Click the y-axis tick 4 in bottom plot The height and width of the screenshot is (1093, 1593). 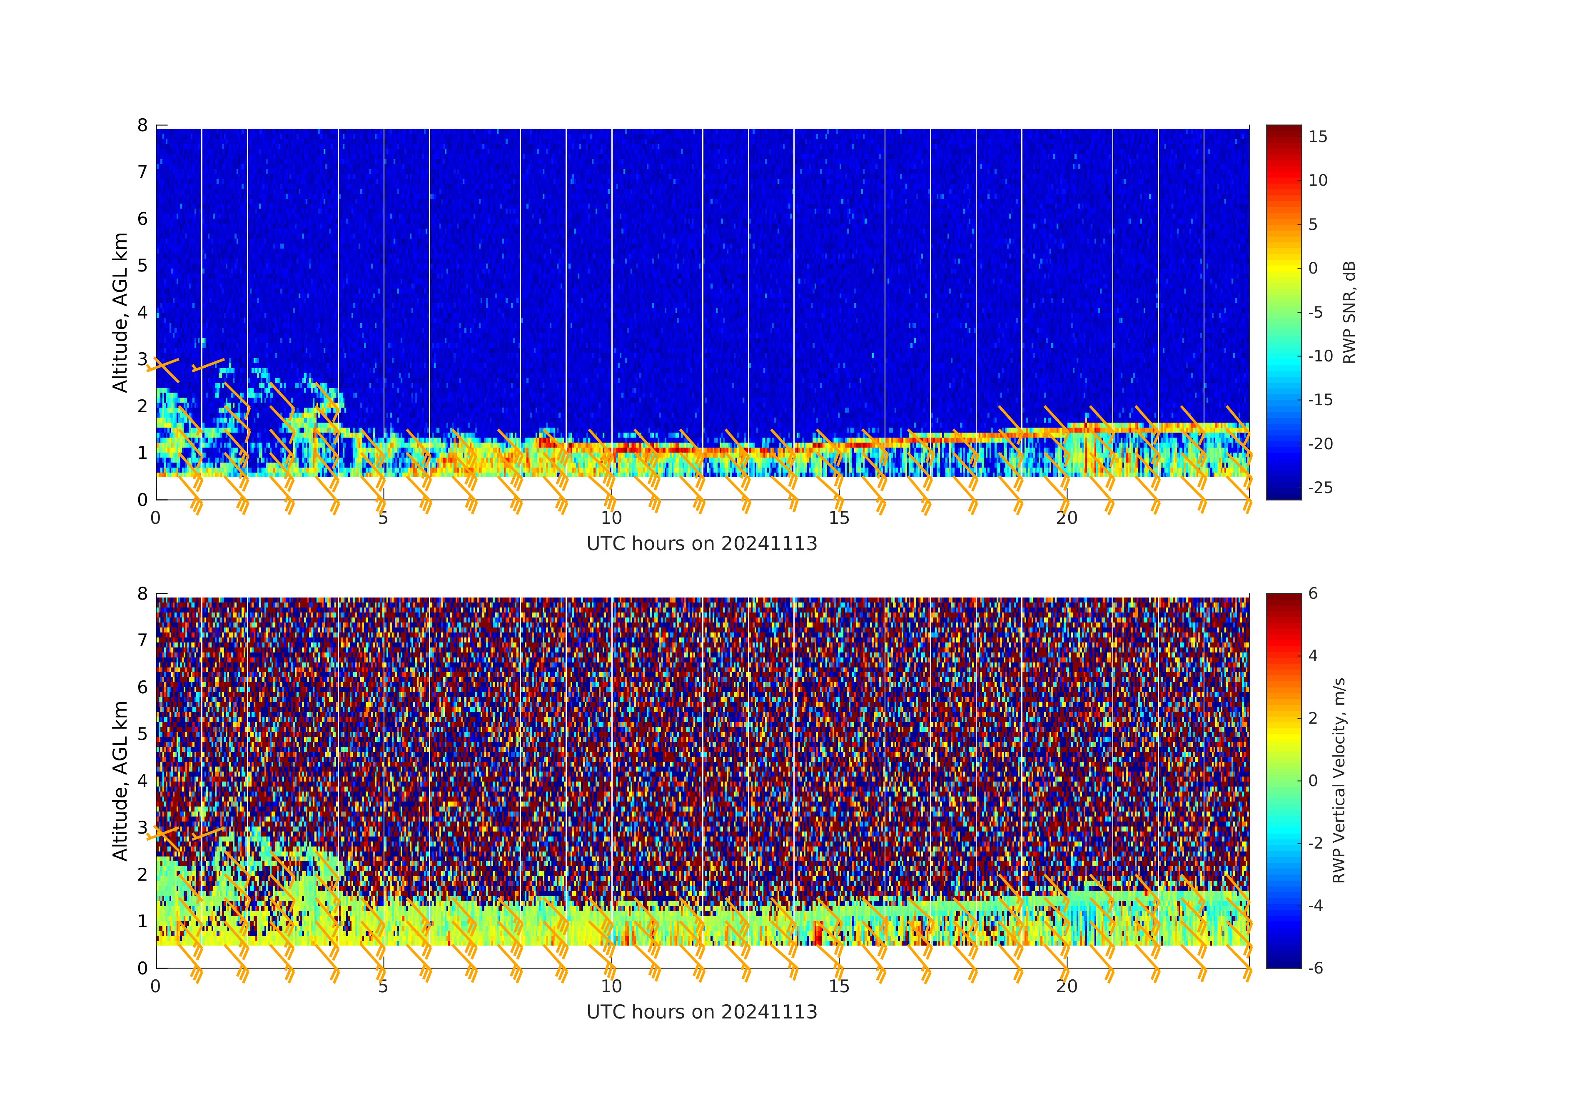point(142,781)
